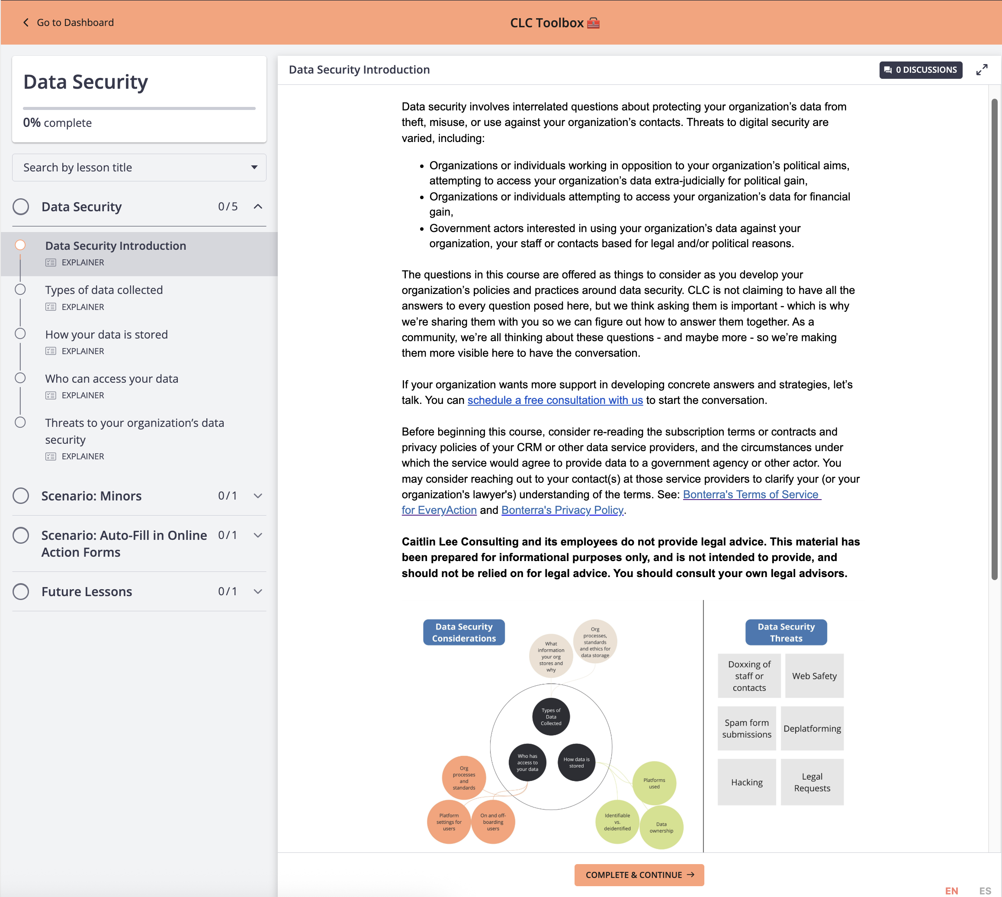Click the orange Org processes and standards circle
The image size is (1002, 897).
click(463, 778)
